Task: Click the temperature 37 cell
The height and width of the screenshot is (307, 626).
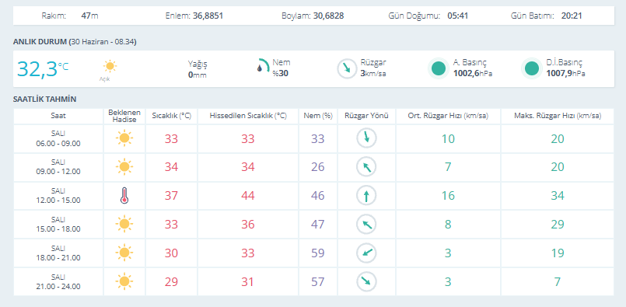Action: [x=171, y=196]
